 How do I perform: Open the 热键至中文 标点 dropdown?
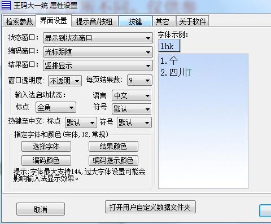(x=81, y=122)
